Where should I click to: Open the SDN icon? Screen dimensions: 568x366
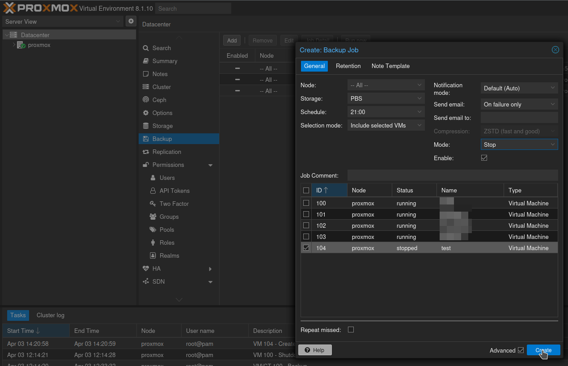point(146,281)
